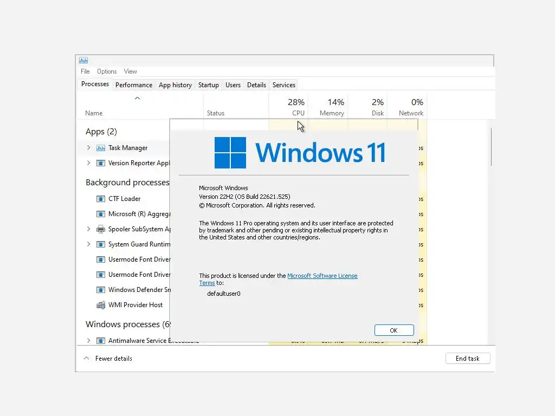Expand the System Guard Runtime row

coord(88,244)
